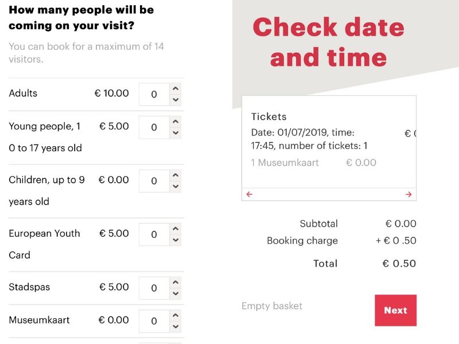The width and height of the screenshot is (459, 344).
Task: Click the European Youth Card quantity box
Action: (x=154, y=234)
